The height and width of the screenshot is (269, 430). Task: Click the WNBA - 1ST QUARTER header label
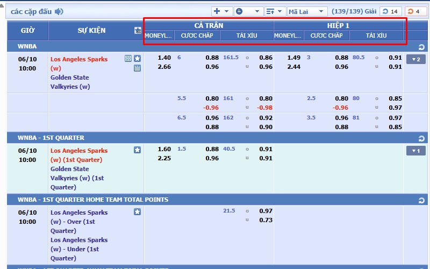click(51, 138)
